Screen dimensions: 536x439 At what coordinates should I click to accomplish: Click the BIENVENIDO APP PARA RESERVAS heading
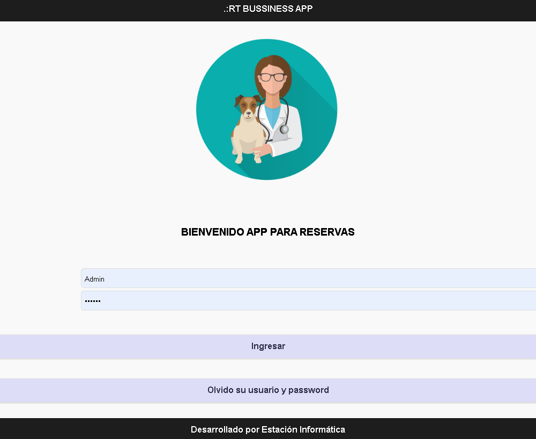point(268,232)
